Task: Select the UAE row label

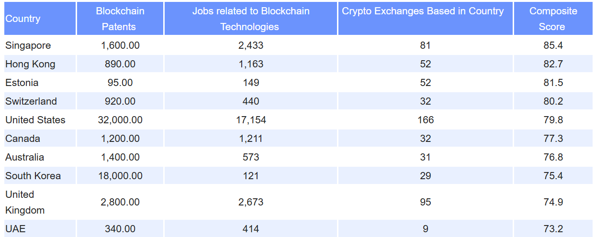Action: coord(15,229)
